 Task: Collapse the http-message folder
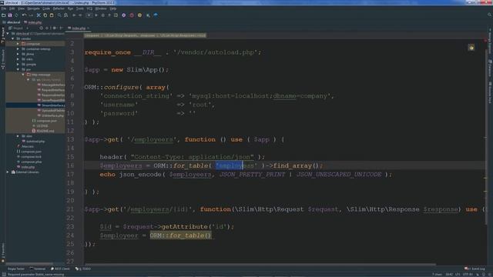click(23, 75)
